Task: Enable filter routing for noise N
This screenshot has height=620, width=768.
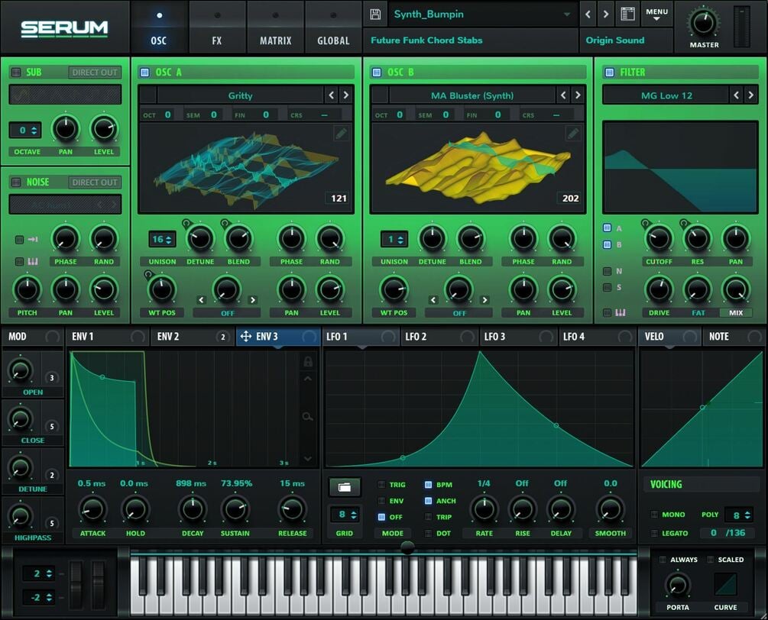Action: click(x=607, y=271)
